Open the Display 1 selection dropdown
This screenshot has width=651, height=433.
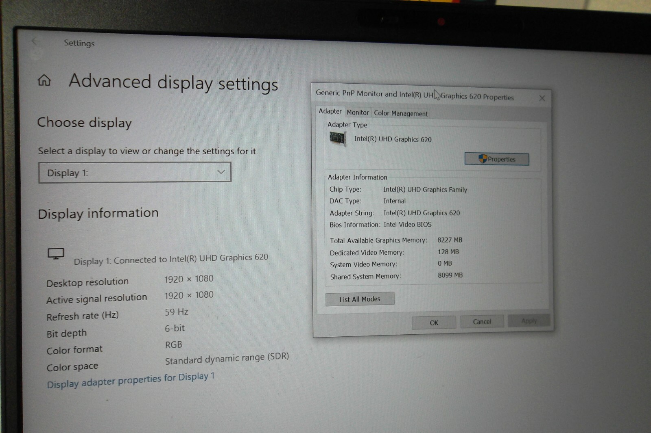tap(135, 173)
